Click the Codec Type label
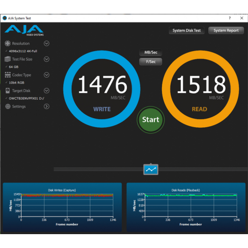This screenshot has width=248, height=248. click(x=21, y=75)
